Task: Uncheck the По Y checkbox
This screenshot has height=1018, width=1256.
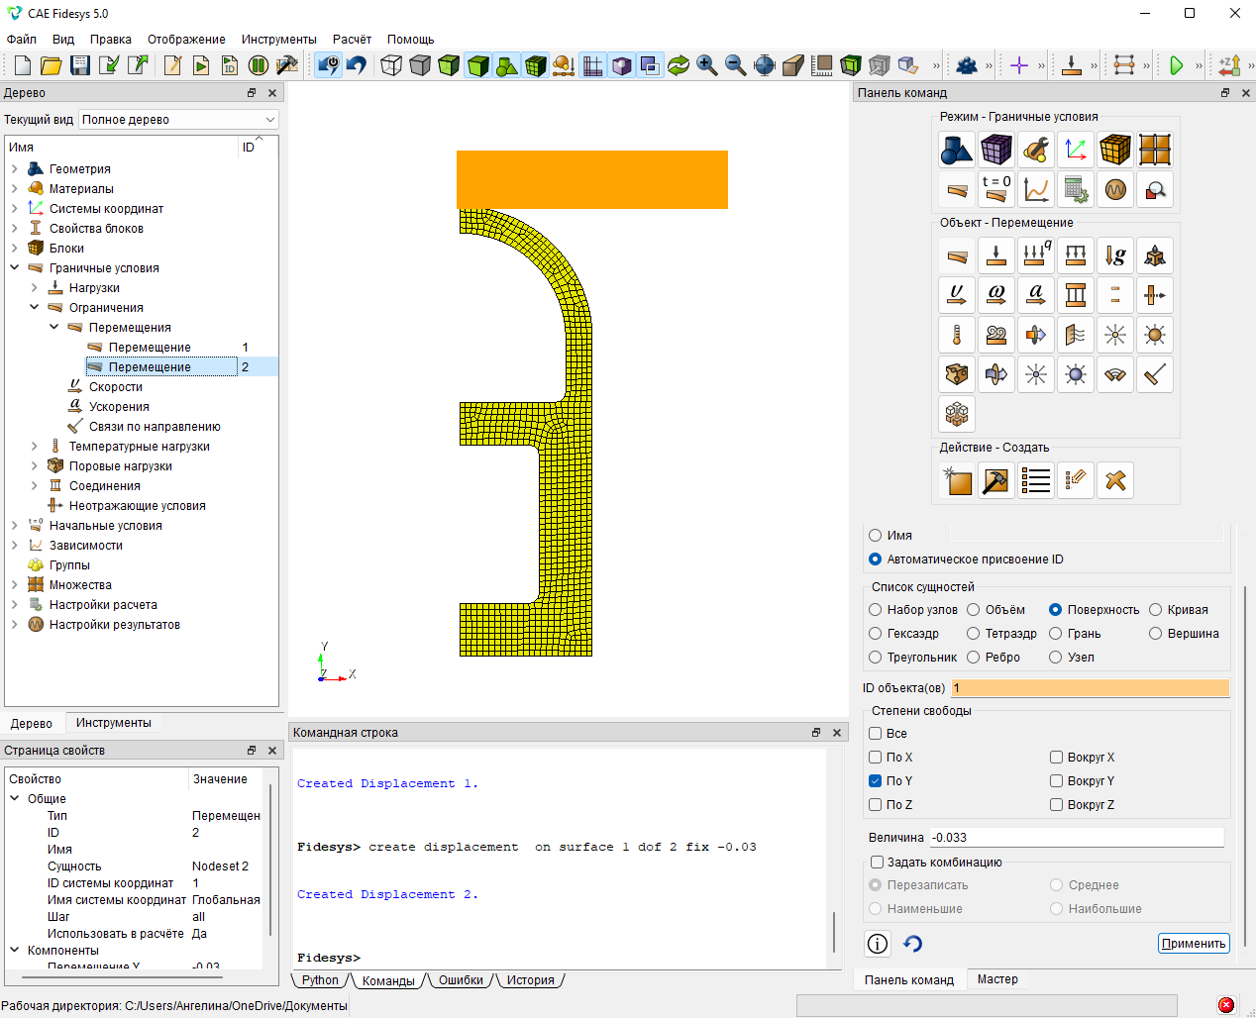Action: tap(876, 781)
